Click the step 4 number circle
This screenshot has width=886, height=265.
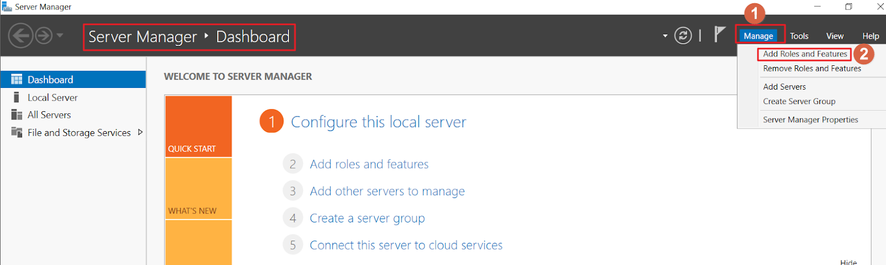pos(293,219)
